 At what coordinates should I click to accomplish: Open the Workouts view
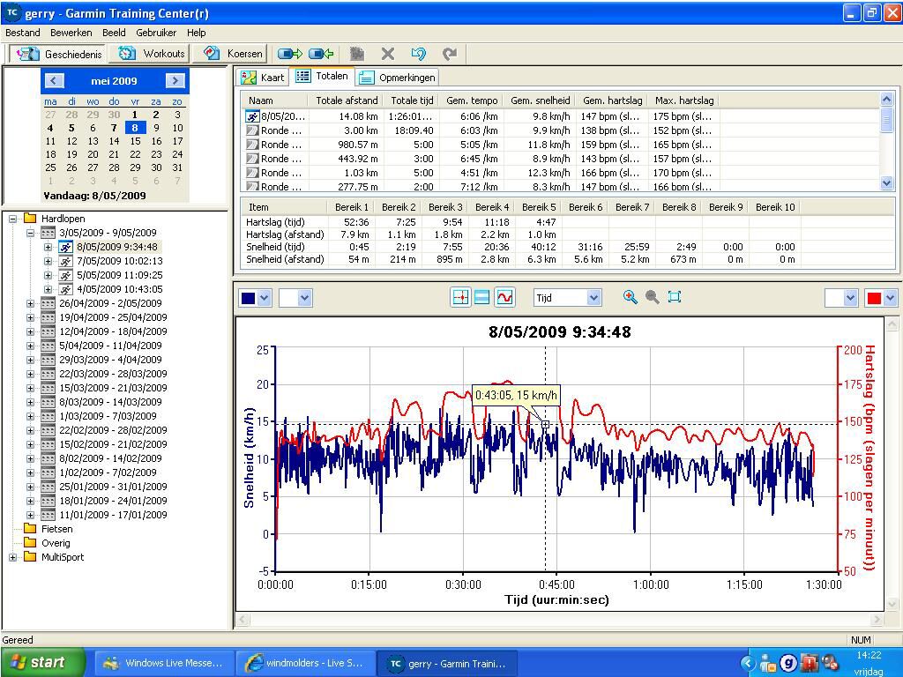tap(151, 54)
